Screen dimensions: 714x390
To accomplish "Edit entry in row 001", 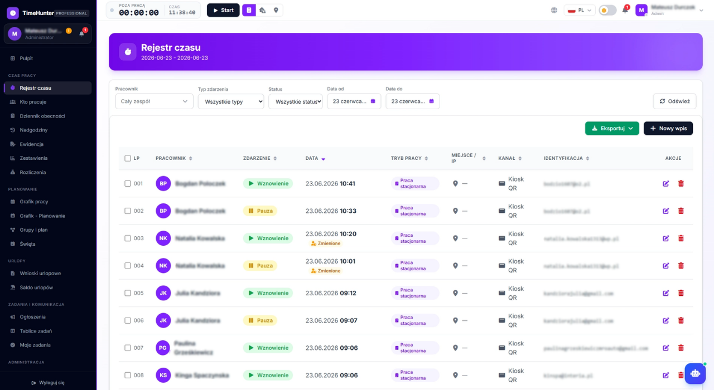I will point(665,183).
